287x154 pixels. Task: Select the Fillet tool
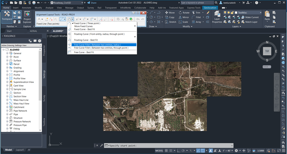point(197,17)
